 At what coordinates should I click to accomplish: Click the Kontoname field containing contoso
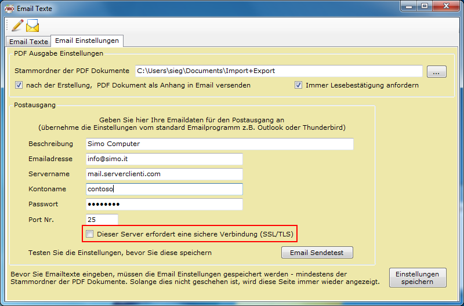click(x=163, y=189)
